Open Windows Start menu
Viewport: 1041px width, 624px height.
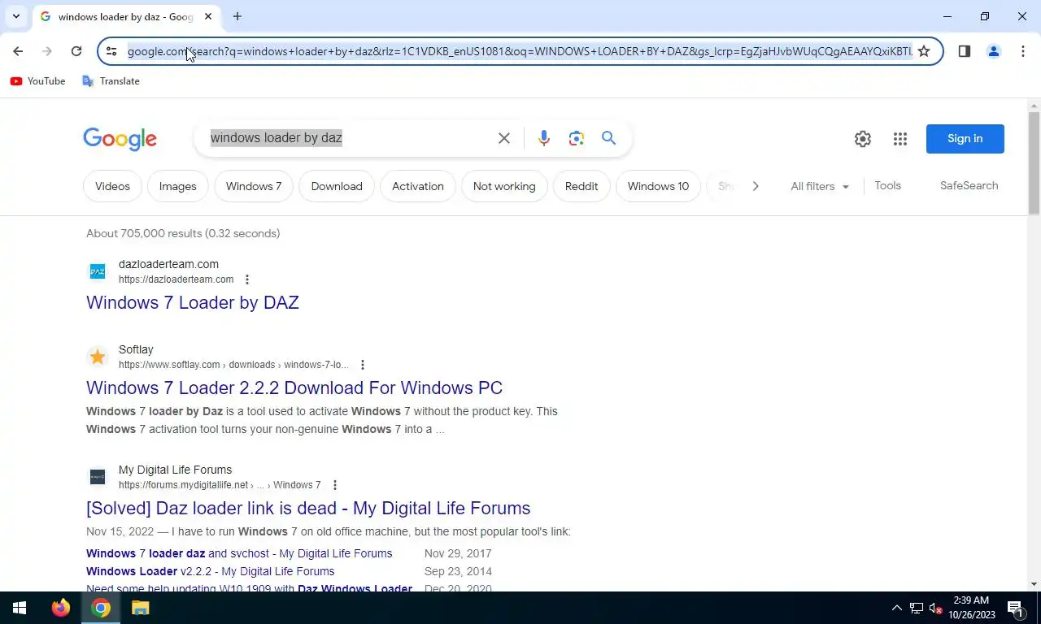click(x=20, y=608)
